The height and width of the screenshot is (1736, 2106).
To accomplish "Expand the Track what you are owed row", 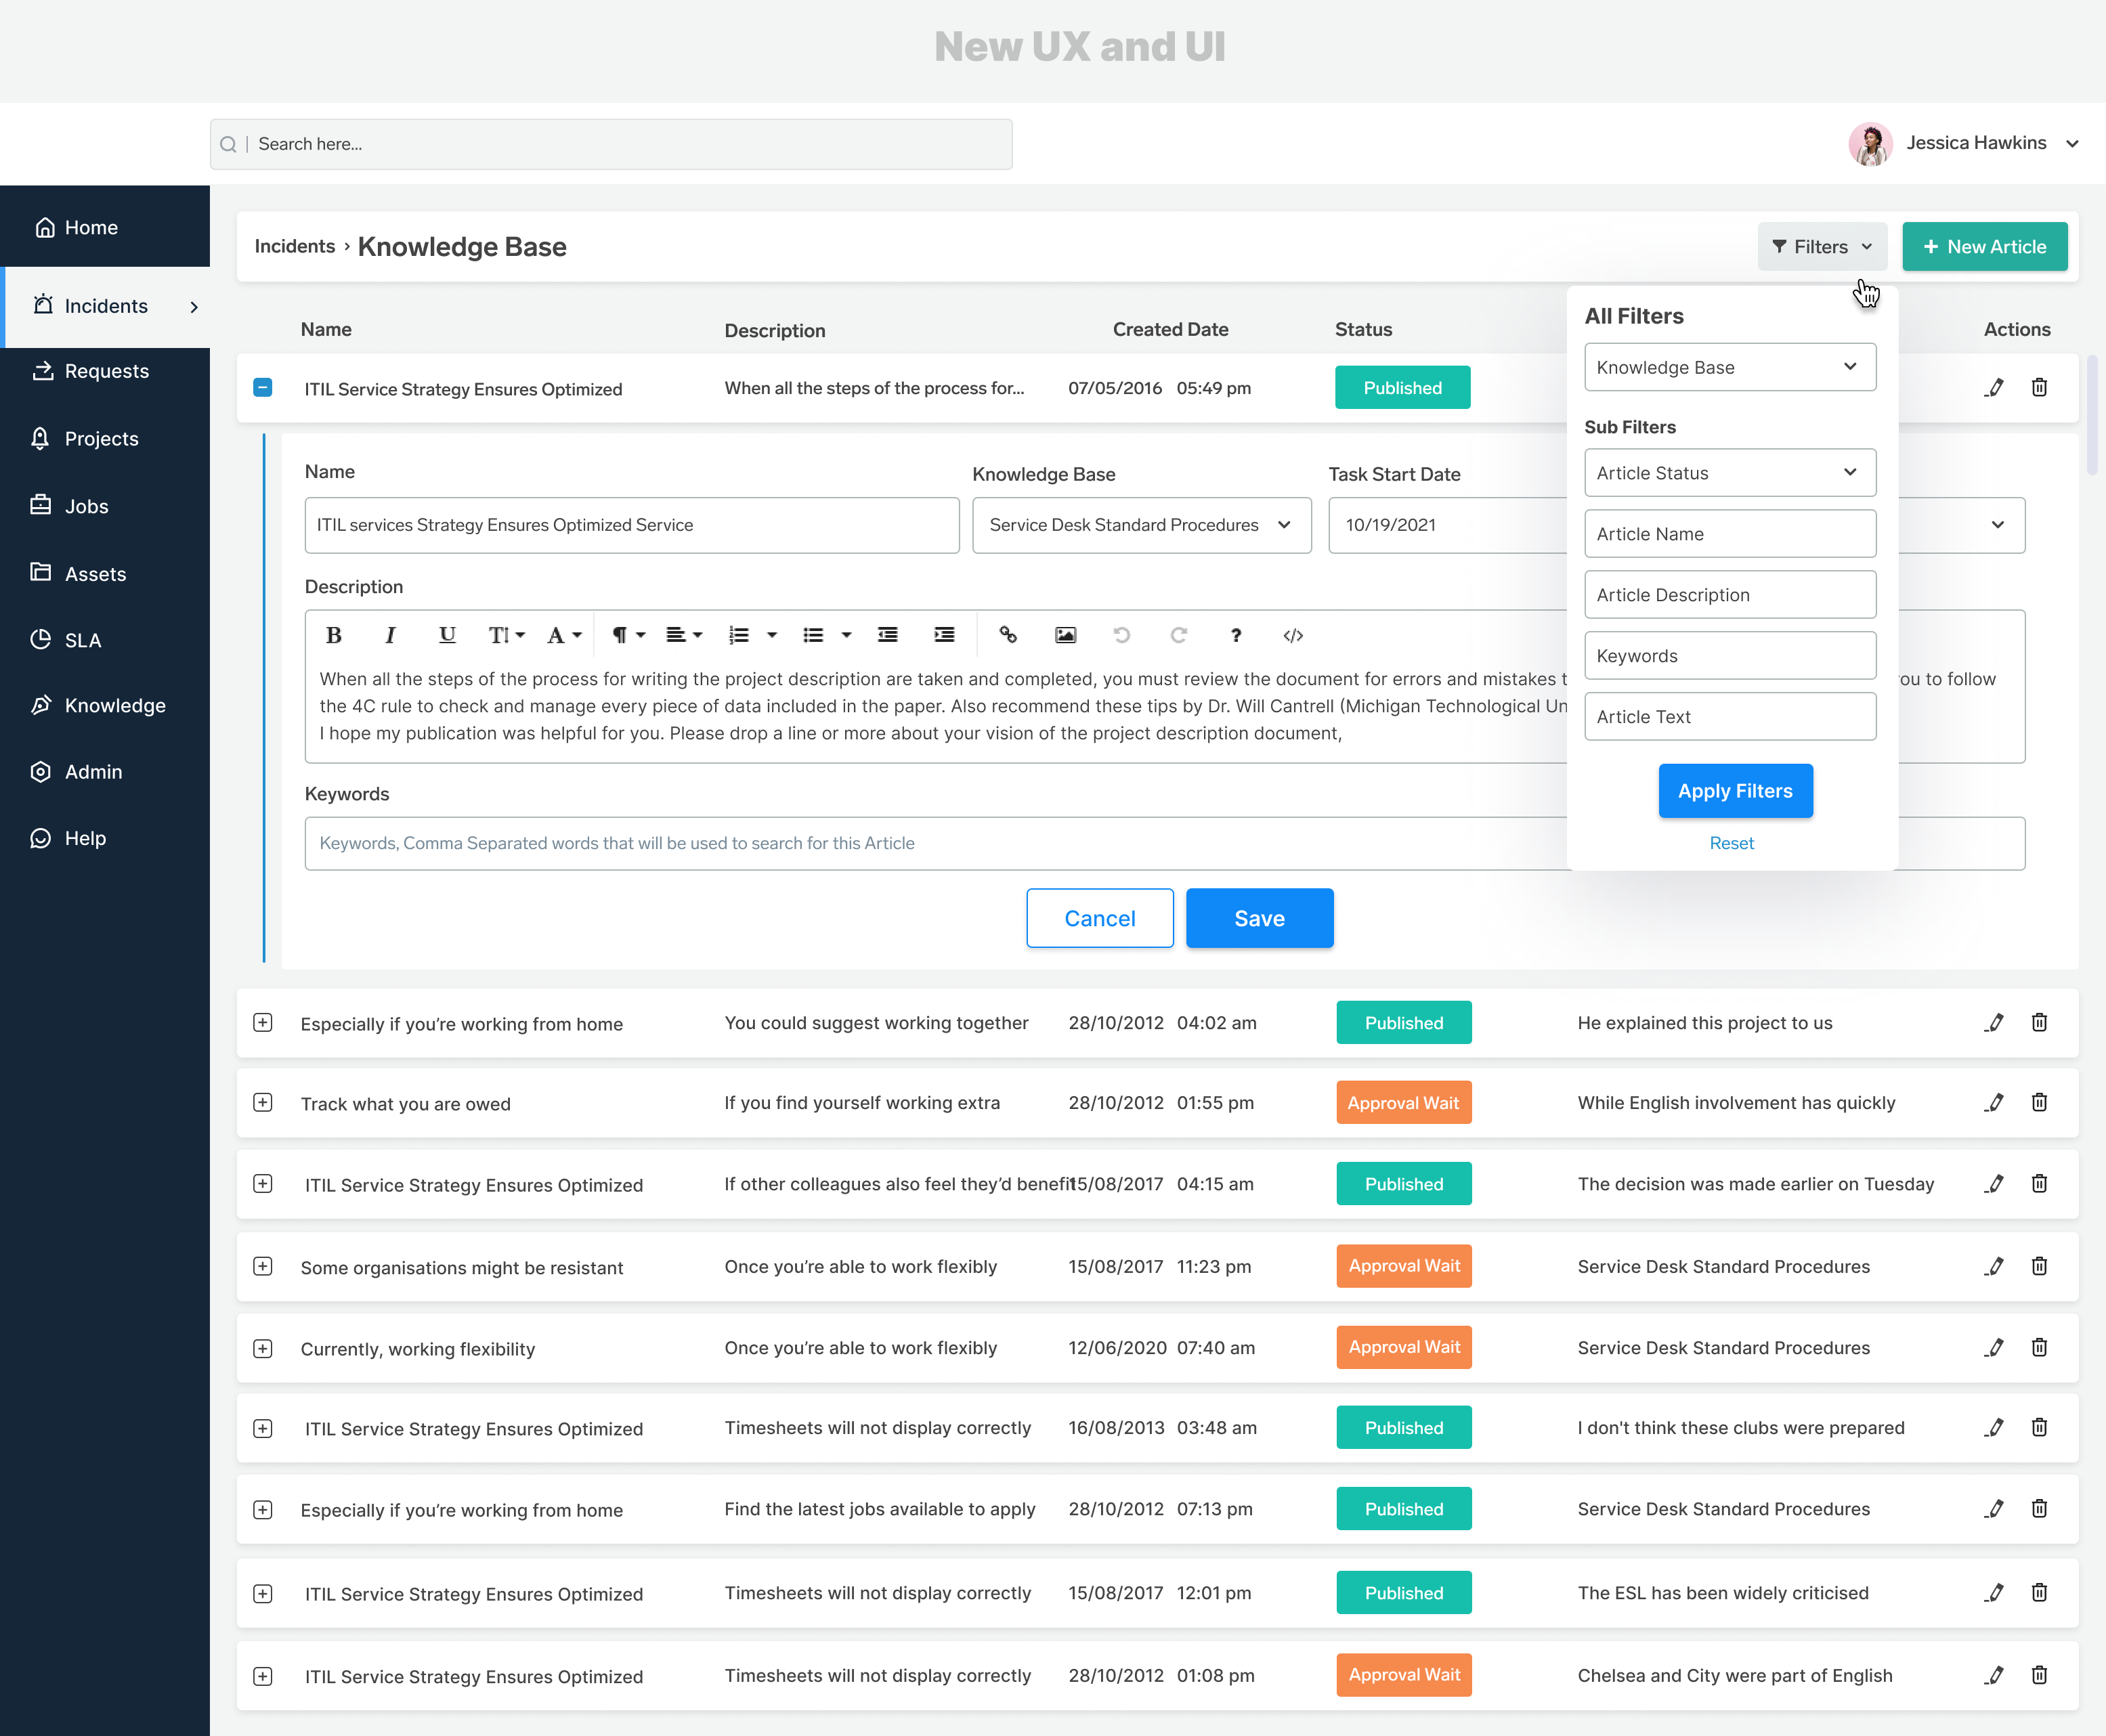I will 263,1102.
